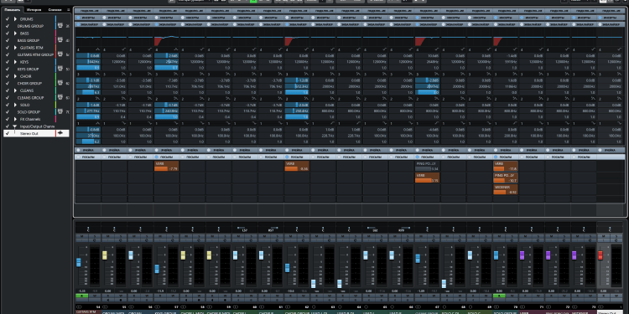Mute channel 54 with its M button
This screenshot has height=314, width=629.
81,236
